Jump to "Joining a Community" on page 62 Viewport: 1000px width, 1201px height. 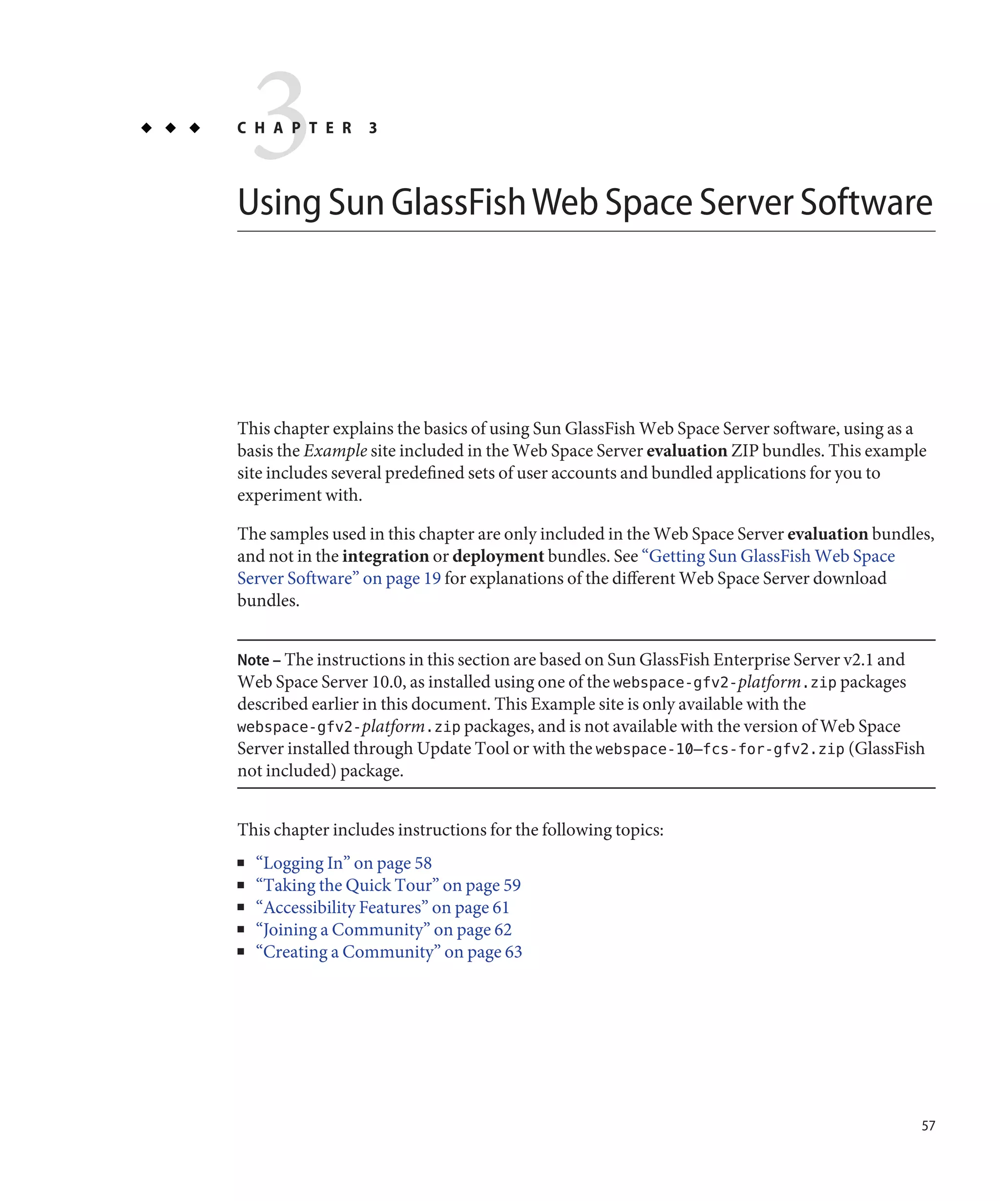tap(383, 930)
